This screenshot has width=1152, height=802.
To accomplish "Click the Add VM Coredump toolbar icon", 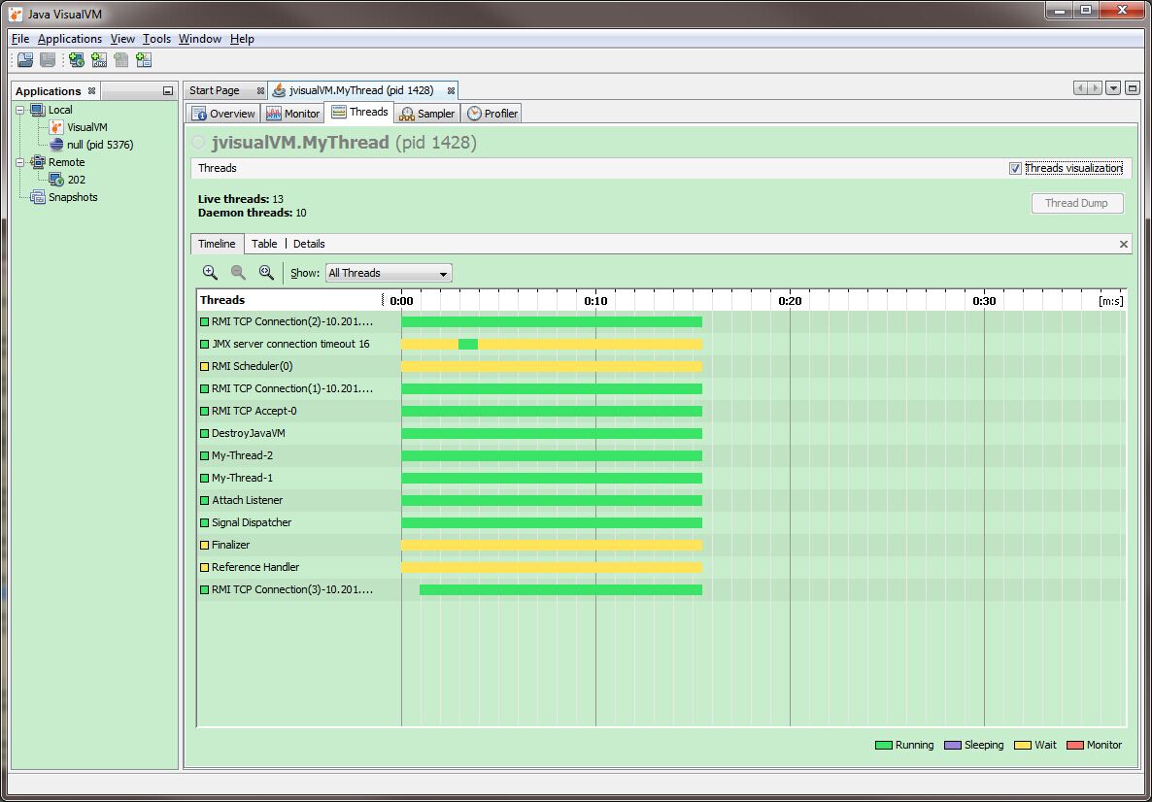I will click(121, 60).
